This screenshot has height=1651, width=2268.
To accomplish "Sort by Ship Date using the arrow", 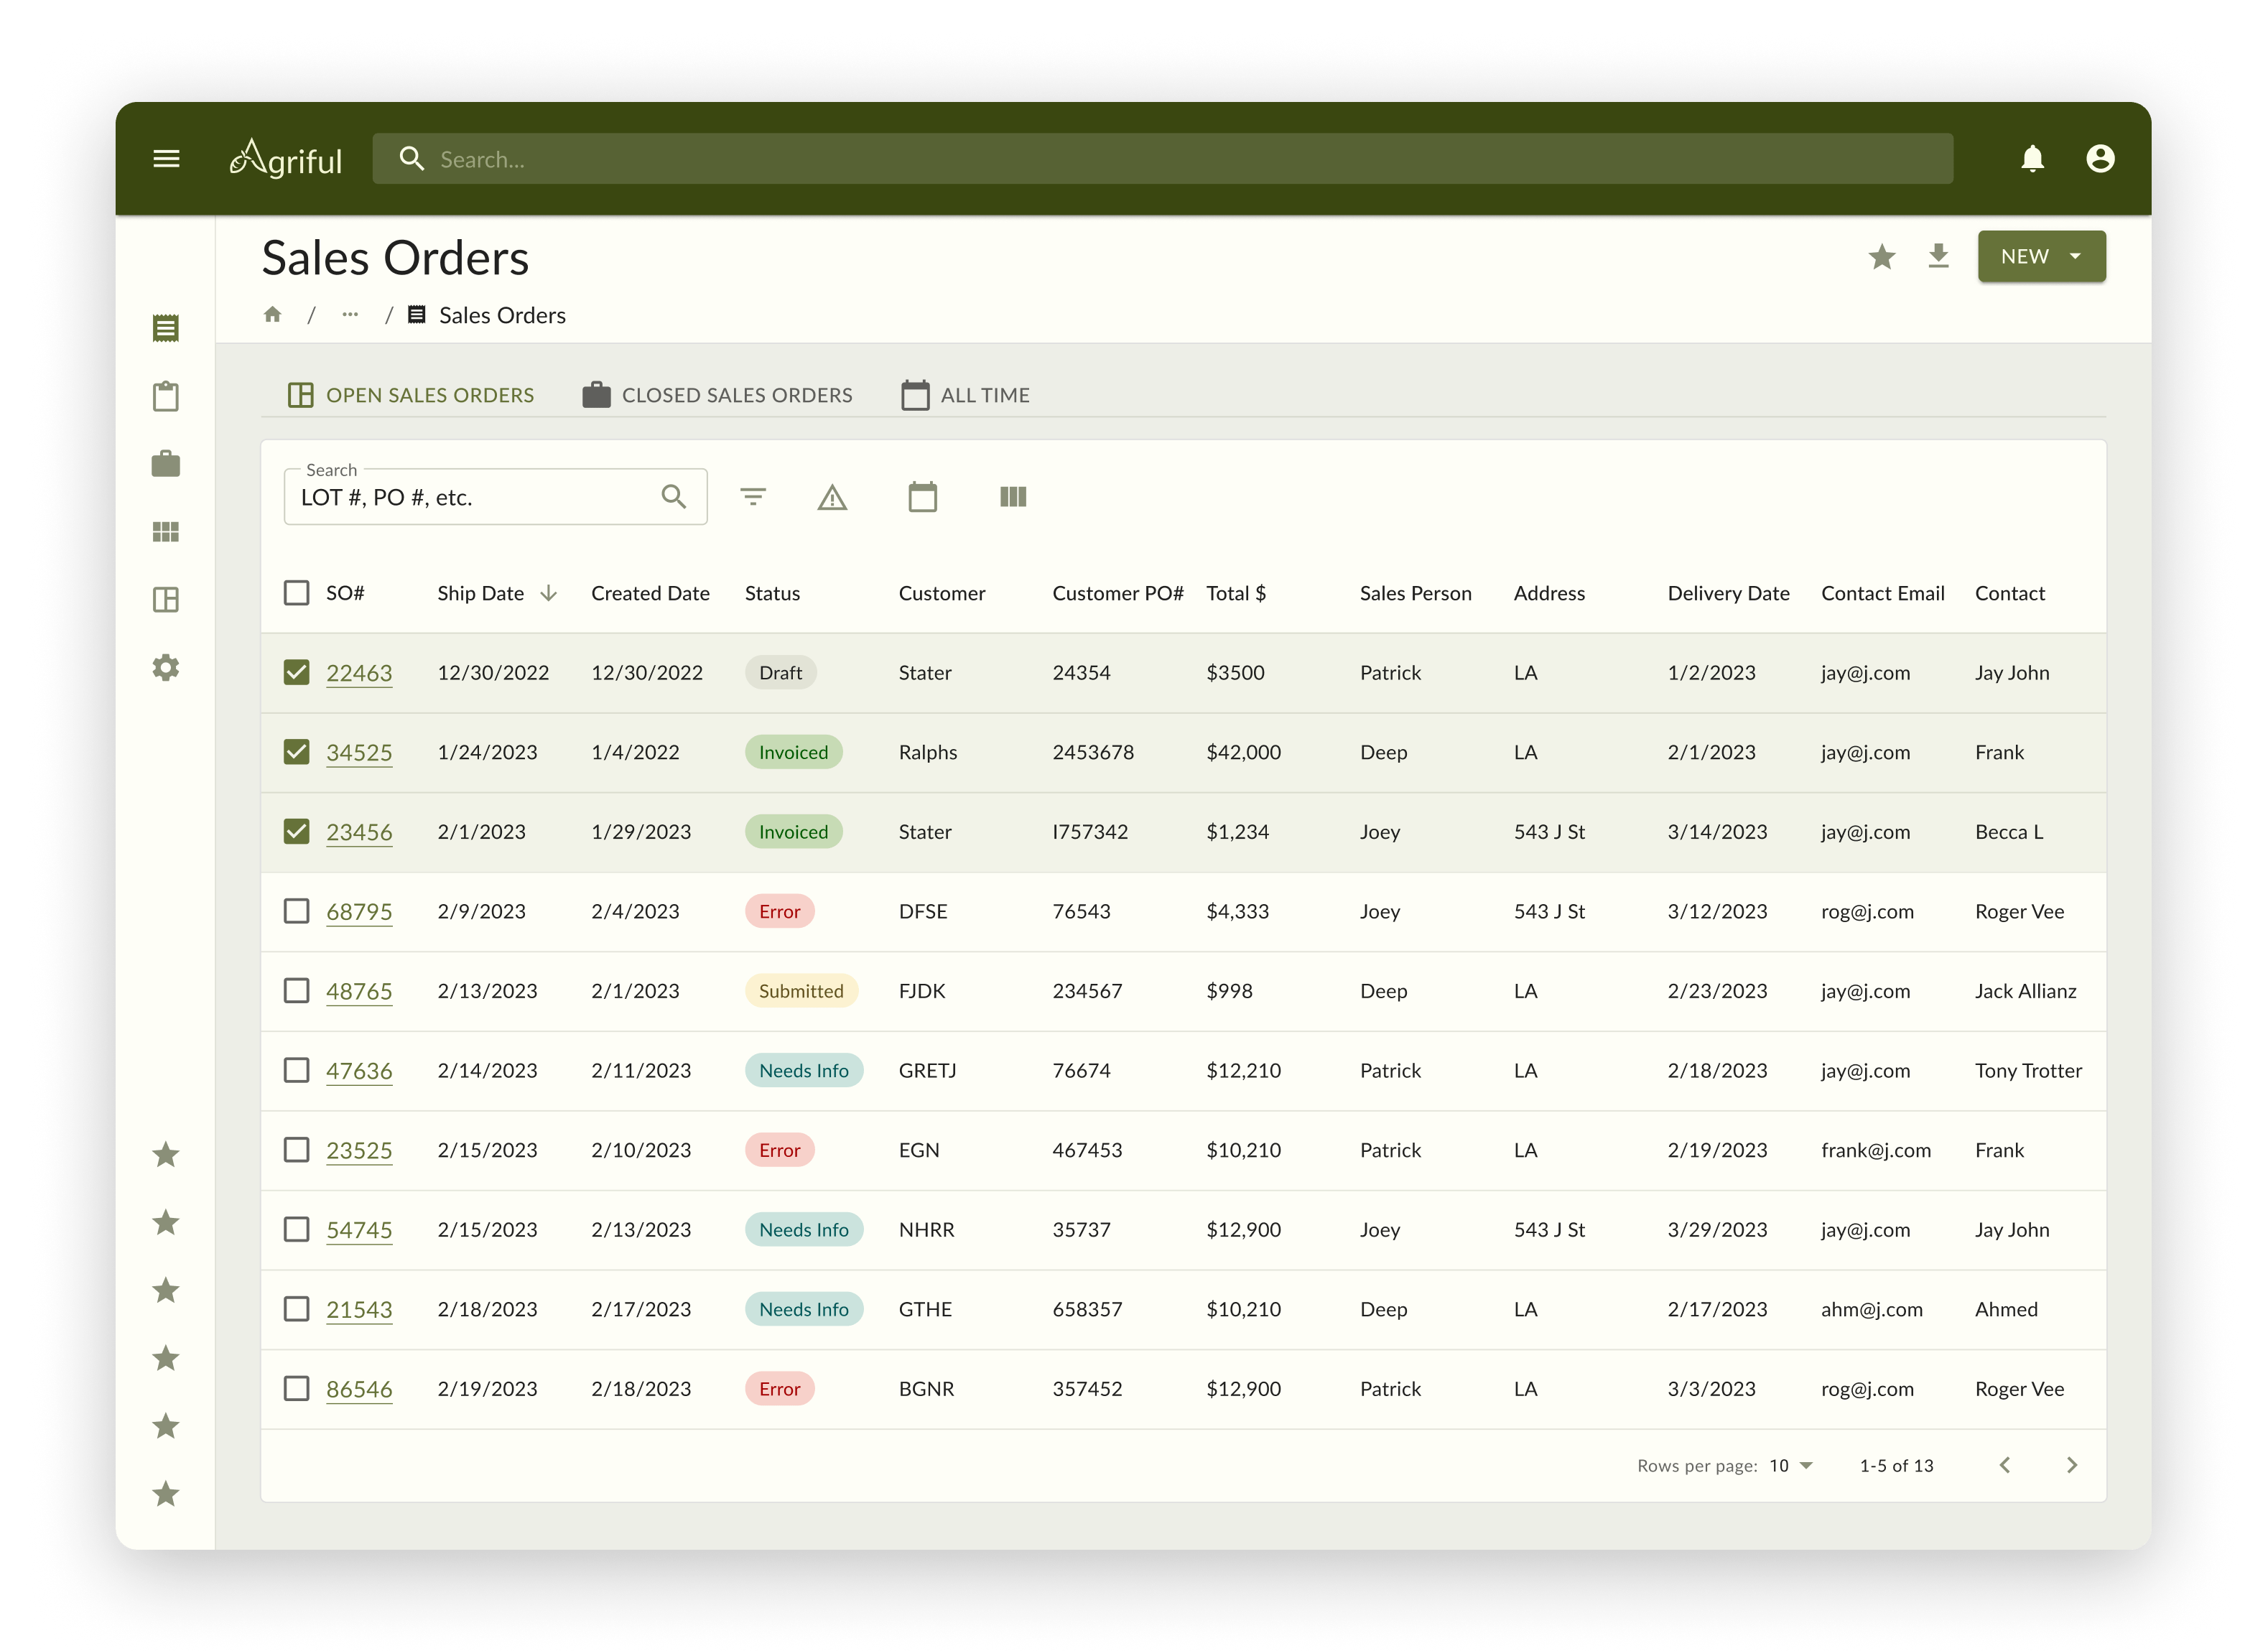I will point(549,592).
